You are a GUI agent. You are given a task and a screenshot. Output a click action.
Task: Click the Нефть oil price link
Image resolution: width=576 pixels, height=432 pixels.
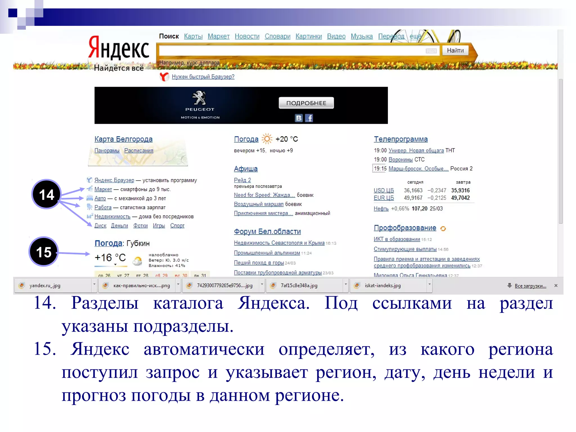381,209
